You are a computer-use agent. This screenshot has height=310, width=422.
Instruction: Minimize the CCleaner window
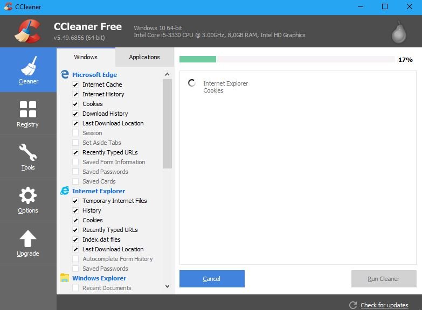[361, 6]
